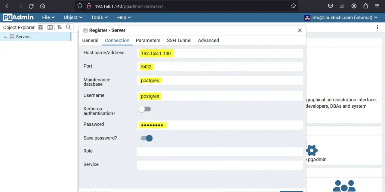Open Firefox account icon
Screen dimensions: 385x192
point(354,6)
